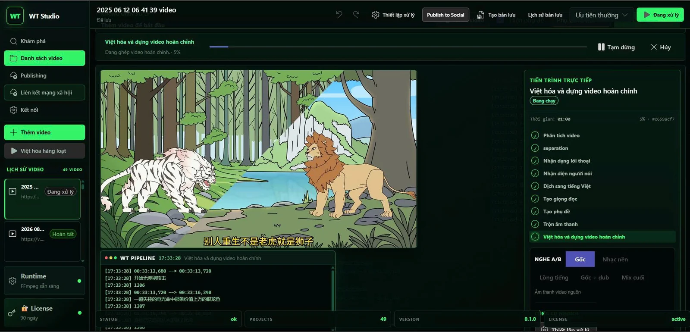
Task: Click the check icon beside Dịch sang tiếng Việt
Action: coord(535,186)
